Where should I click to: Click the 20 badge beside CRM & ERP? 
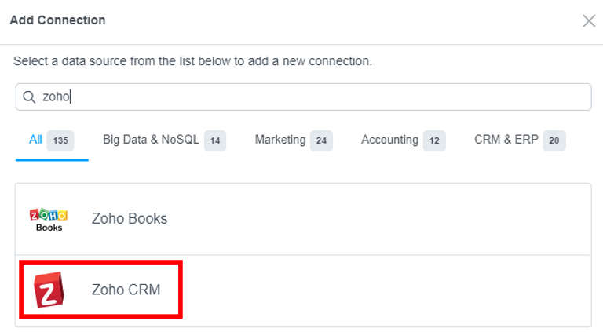coord(554,140)
